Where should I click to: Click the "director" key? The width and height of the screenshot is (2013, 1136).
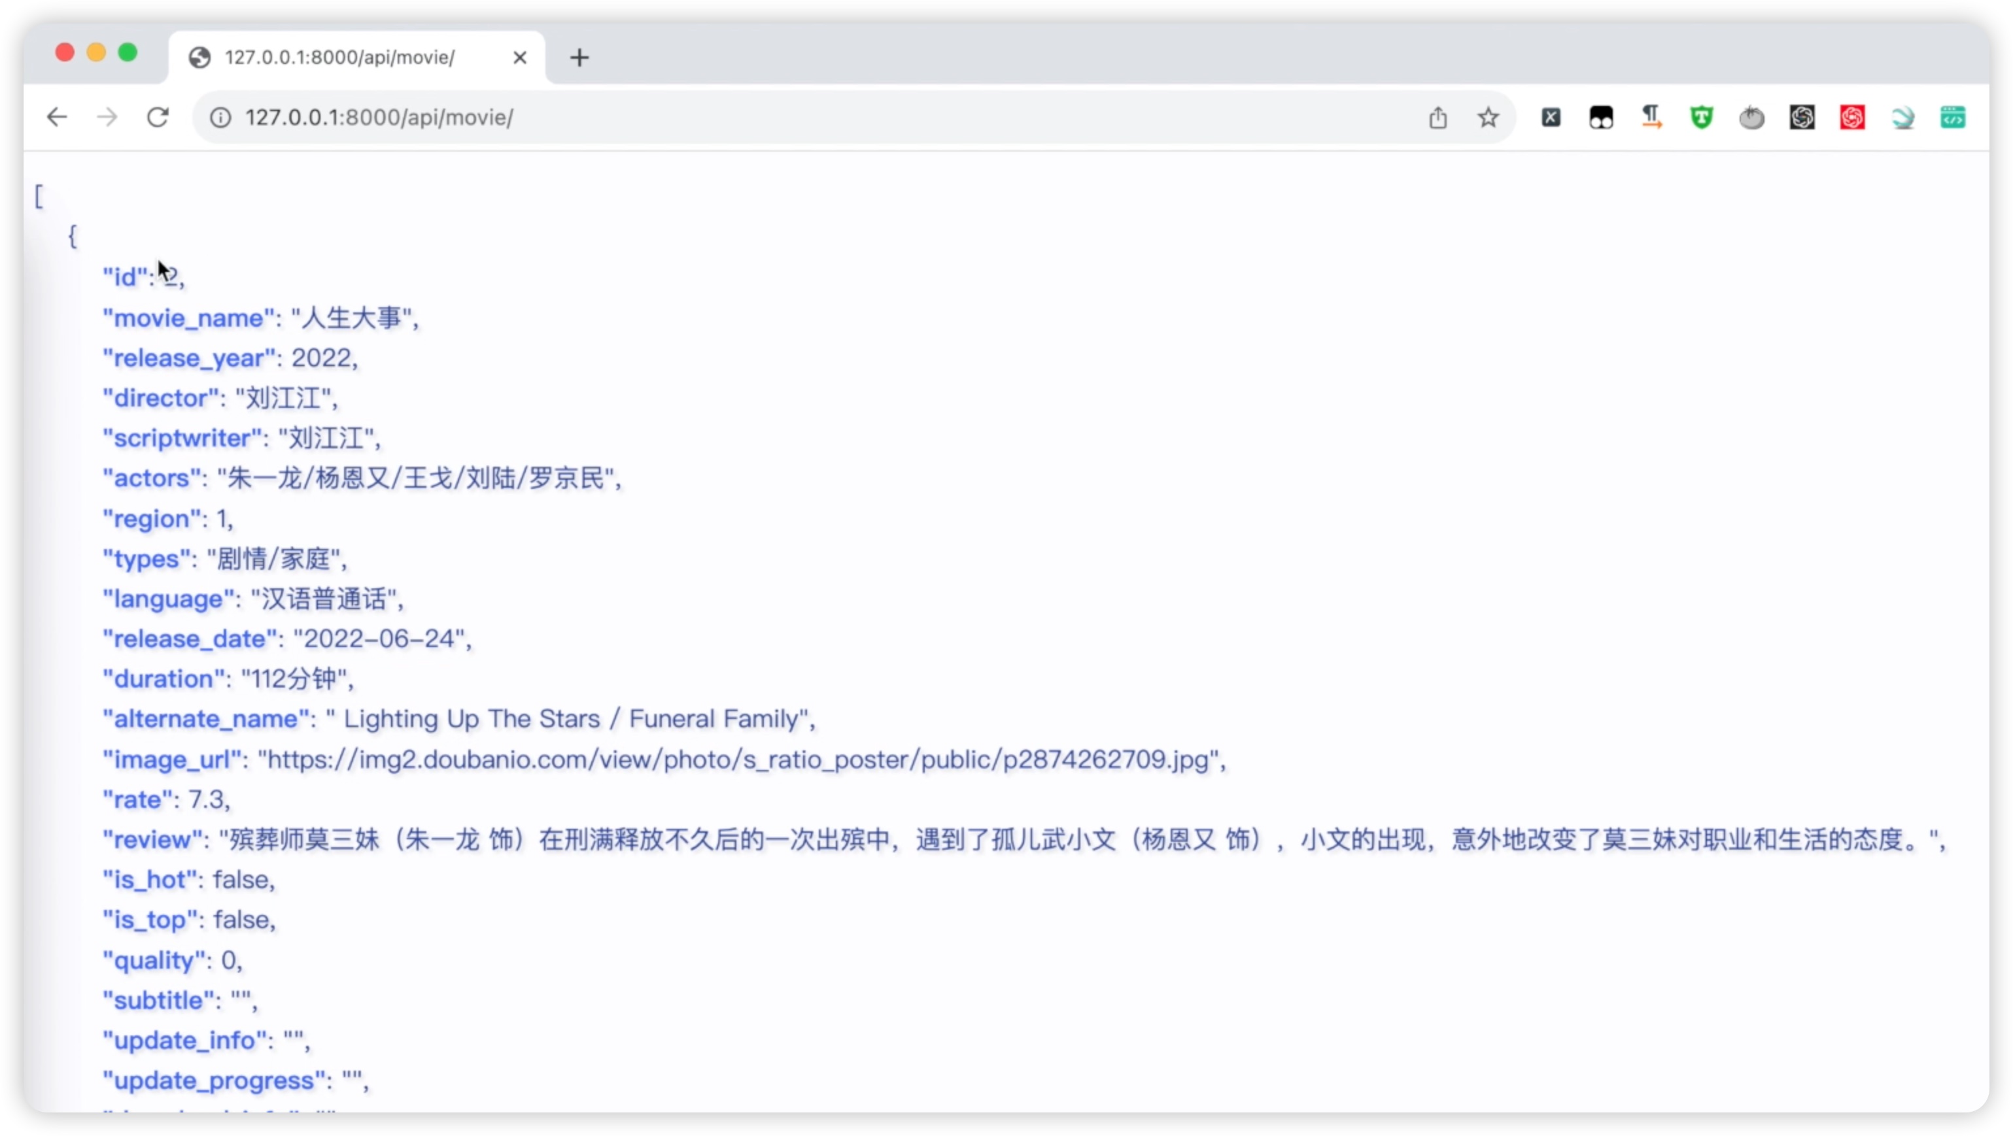(161, 398)
